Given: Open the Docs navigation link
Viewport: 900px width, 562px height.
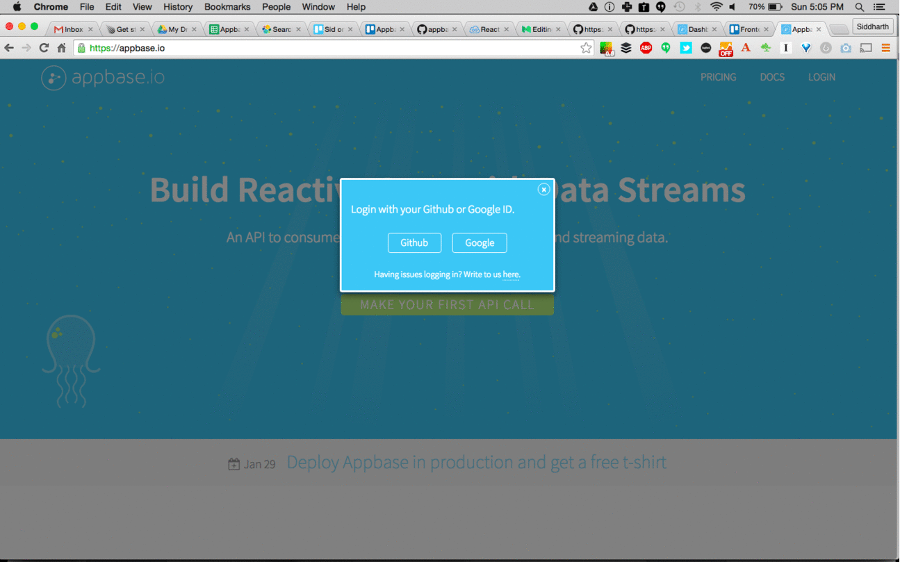Looking at the screenshot, I should click(x=772, y=77).
